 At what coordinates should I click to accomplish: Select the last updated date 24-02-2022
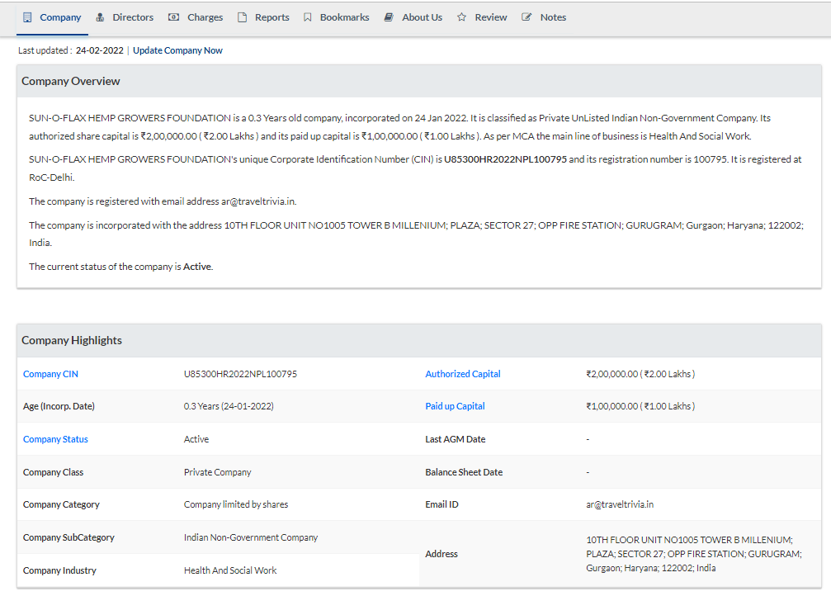tap(100, 50)
